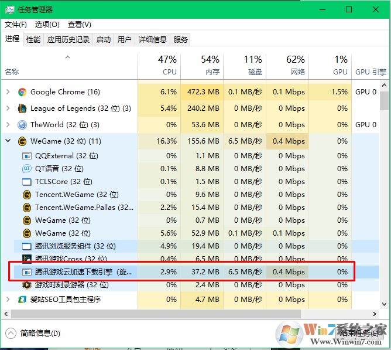Select the TheWorld (32 位) (3) row name
391x350 pixels.
click(x=65, y=125)
